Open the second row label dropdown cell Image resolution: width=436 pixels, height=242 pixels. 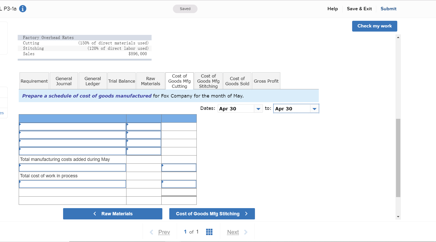pos(72,135)
